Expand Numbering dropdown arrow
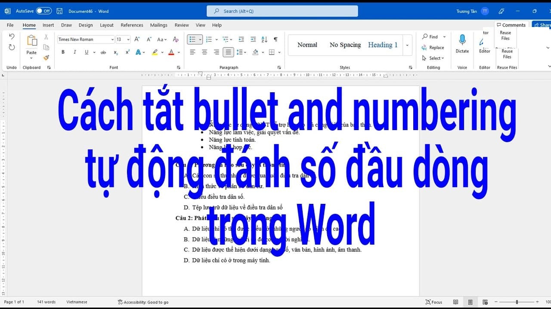This screenshot has width=551, height=309. pyautogui.click(x=216, y=39)
